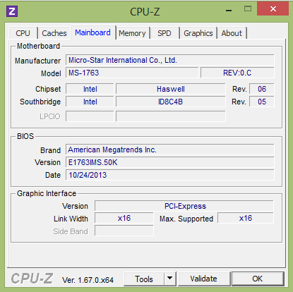Viewport: 293px width, 292px height.
Task: Click the Southbridge vendor Intel field
Action: pos(90,102)
